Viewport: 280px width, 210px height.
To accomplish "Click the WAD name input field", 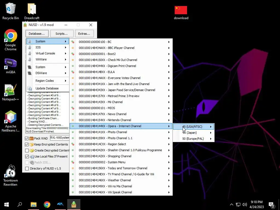I will pyautogui.click(x=60, y=138).
